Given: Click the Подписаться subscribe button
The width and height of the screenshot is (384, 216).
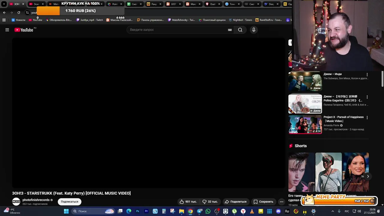Looking at the screenshot, I should click(x=70, y=202).
